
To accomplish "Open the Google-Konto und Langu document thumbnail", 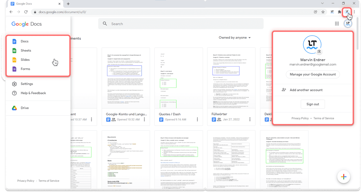I will tap(126, 78).
